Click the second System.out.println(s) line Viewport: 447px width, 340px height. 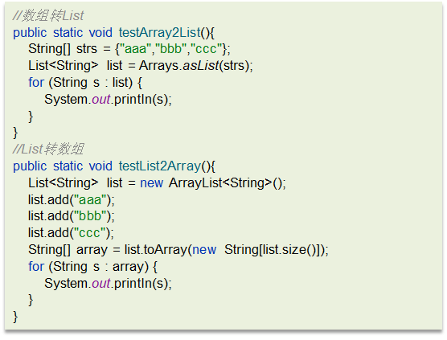tap(108, 283)
